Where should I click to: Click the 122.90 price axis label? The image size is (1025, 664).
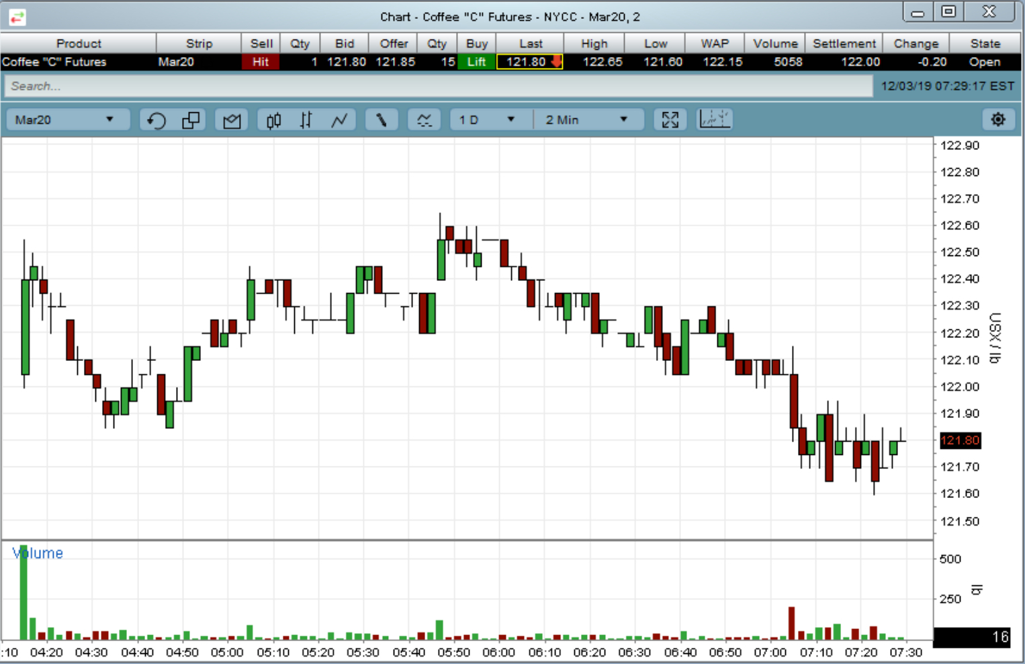click(x=960, y=145)
